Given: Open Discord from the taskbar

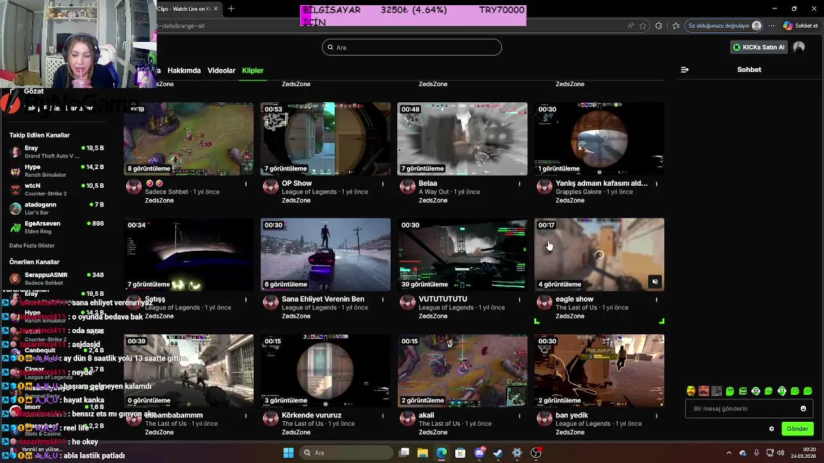Looking at the screenshot, I should tap(479, 453).
